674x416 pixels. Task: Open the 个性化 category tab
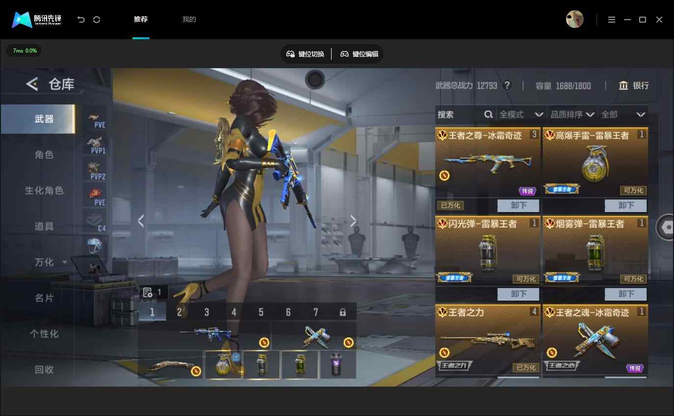44,334
